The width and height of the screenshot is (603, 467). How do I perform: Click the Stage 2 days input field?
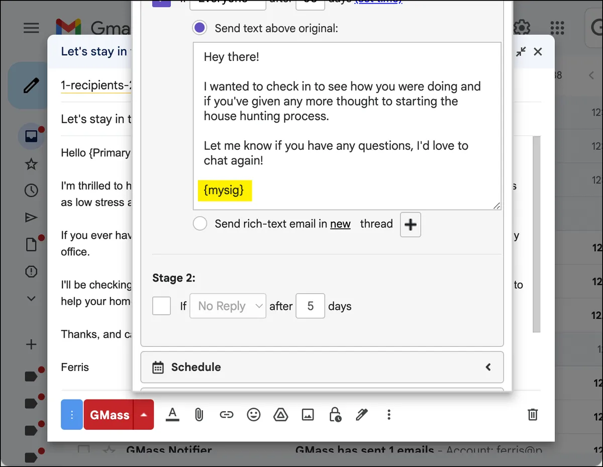point(310,306)
